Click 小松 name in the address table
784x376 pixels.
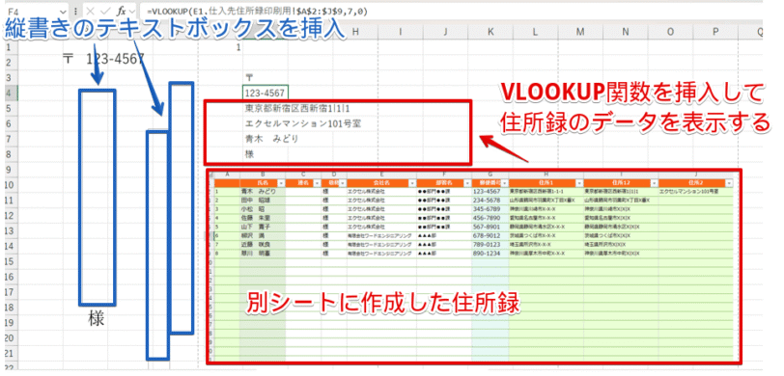tap(254, 208)
